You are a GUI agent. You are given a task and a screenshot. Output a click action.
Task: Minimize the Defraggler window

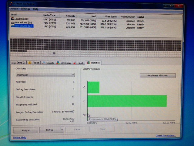point(166,6)
